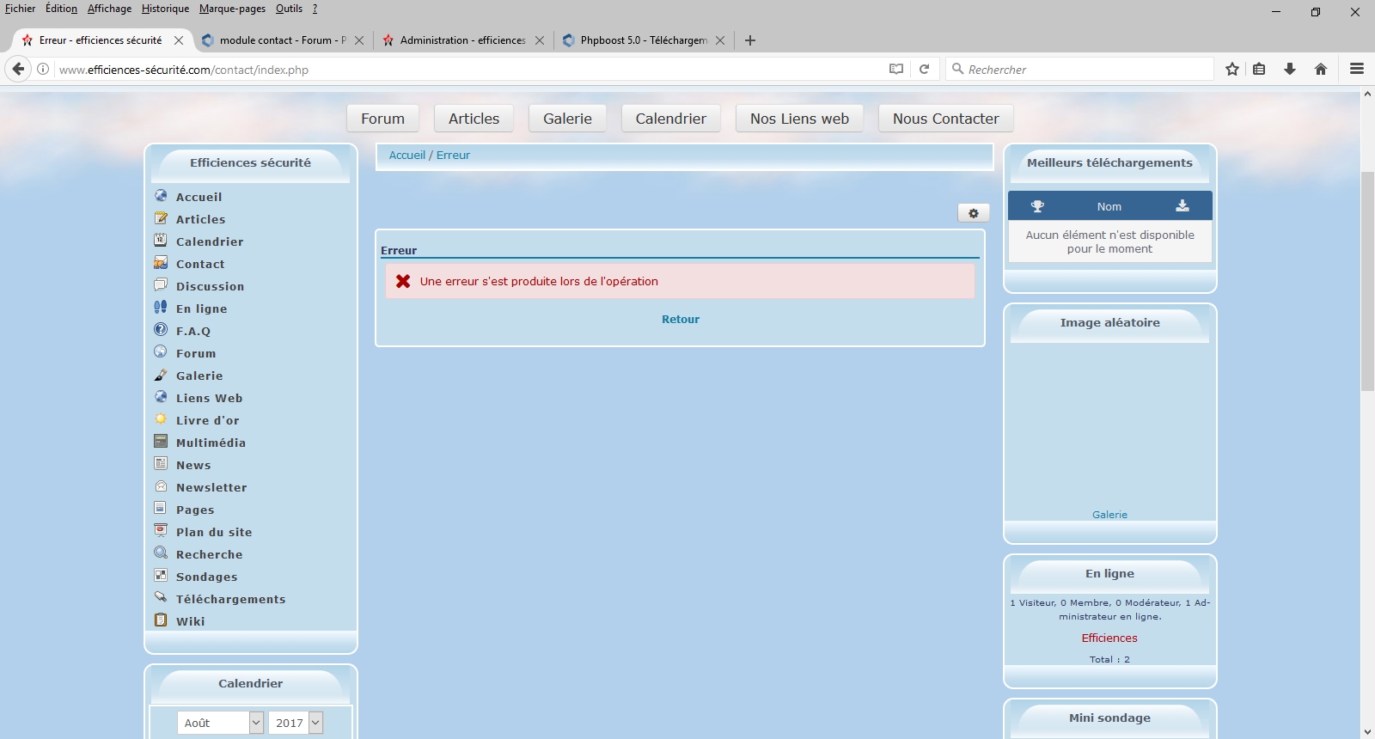
Task: Open a new browser tab with plus
Action: (749, 40)
